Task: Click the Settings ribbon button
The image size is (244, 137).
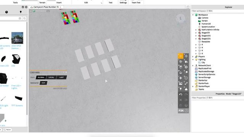Action: [123, 3]
